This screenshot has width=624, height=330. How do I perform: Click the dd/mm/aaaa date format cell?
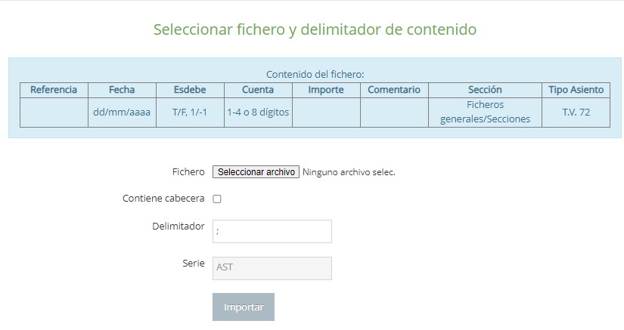pos(122,113)
